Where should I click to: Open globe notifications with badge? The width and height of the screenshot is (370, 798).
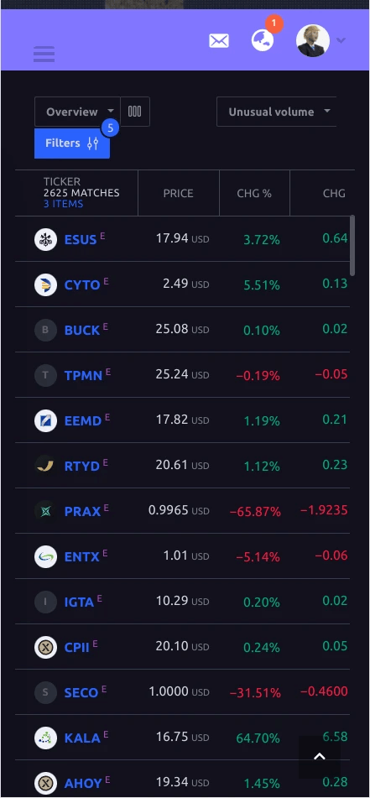point(263,40)
